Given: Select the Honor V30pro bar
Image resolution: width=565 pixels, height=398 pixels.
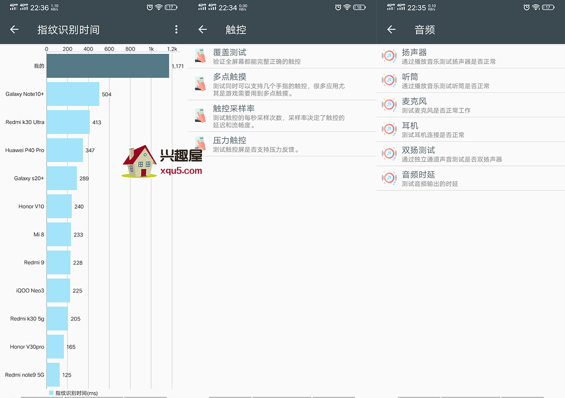Looking at the screenshot, I should 55,347.
